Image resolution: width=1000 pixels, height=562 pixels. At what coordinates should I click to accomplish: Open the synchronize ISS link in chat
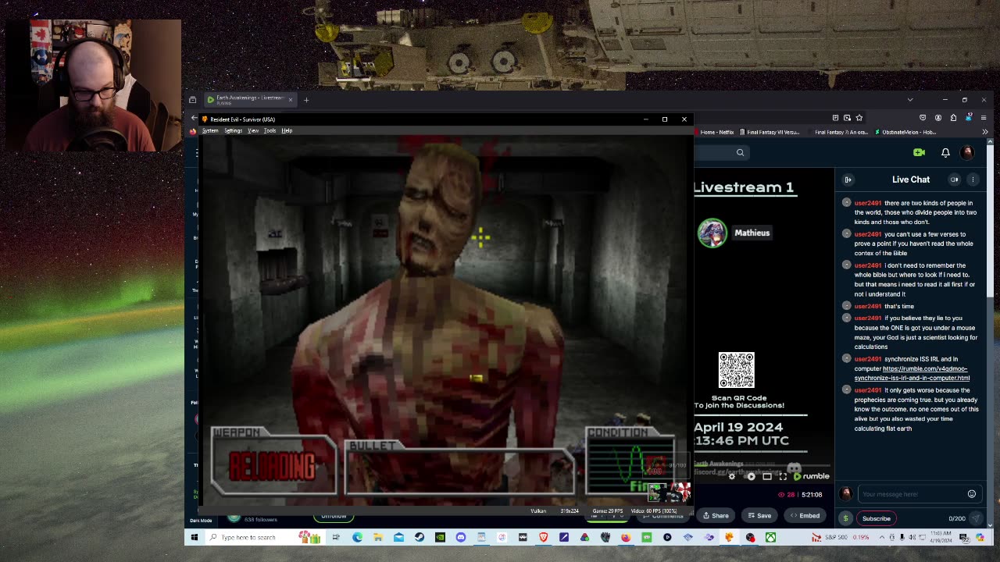click(912, 373)
